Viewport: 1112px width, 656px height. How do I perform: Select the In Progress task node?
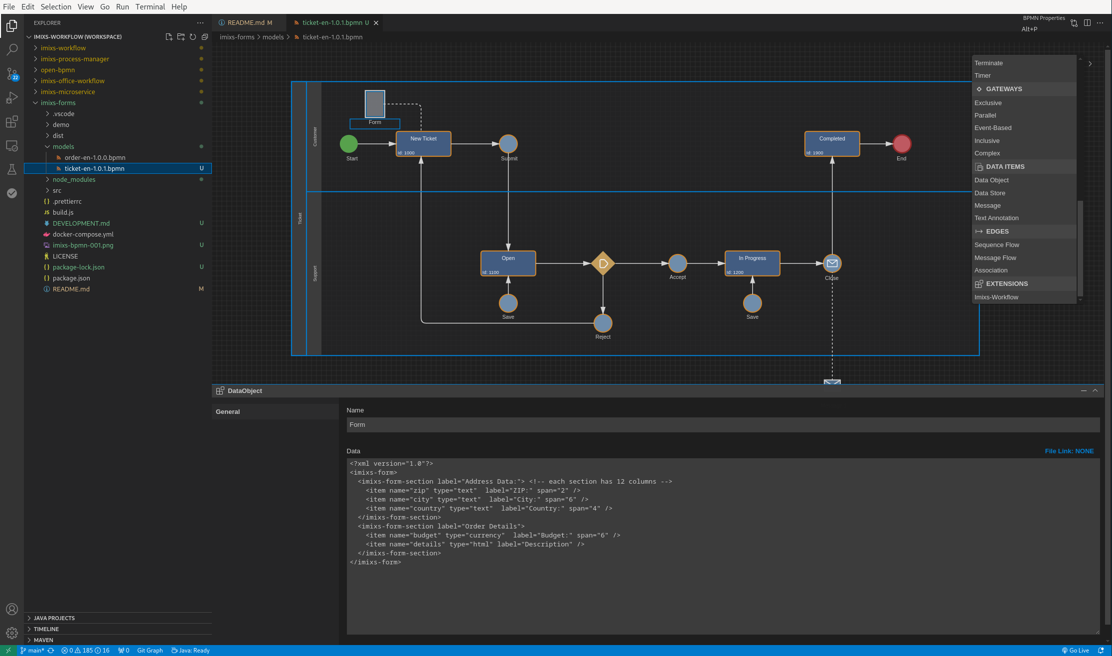(x=752, y=263)
